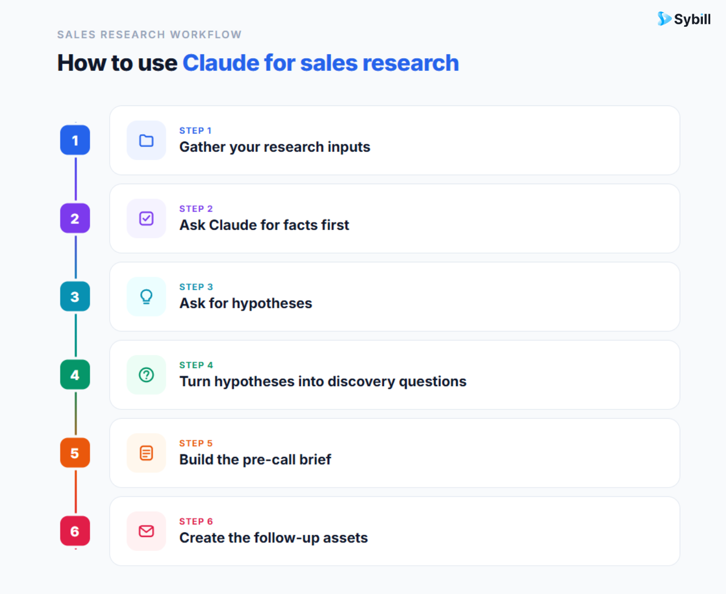
Task: Click the 'Claude for sales research' heading text
Action: (320, 63)
